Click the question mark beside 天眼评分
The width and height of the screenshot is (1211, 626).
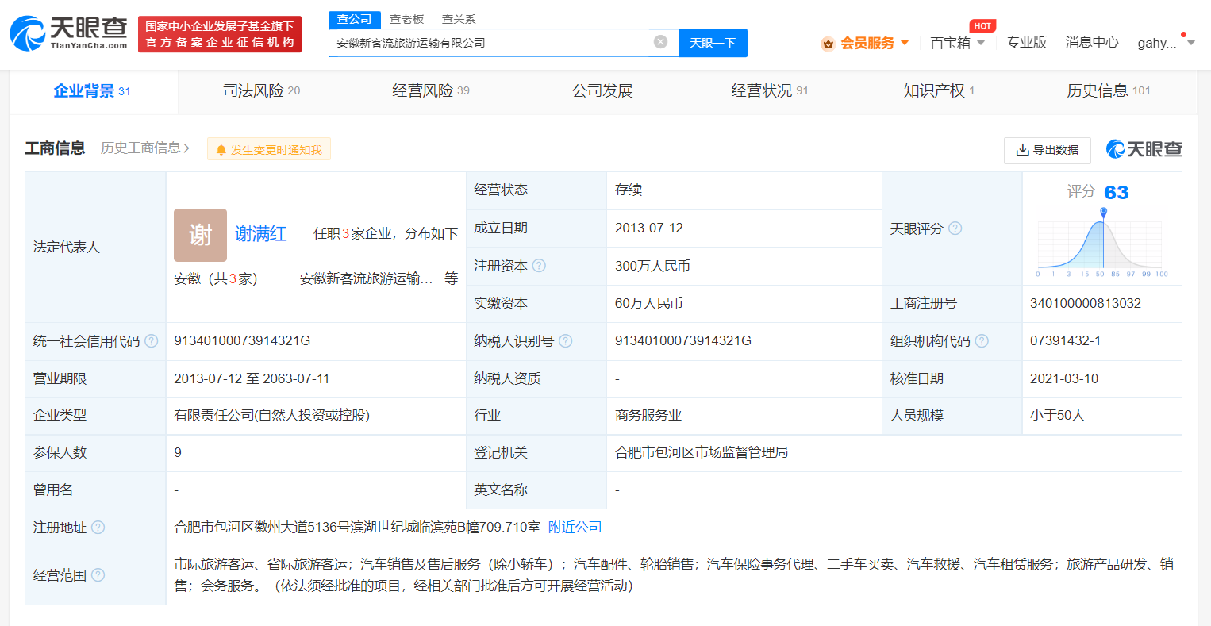tap(955, 229)
